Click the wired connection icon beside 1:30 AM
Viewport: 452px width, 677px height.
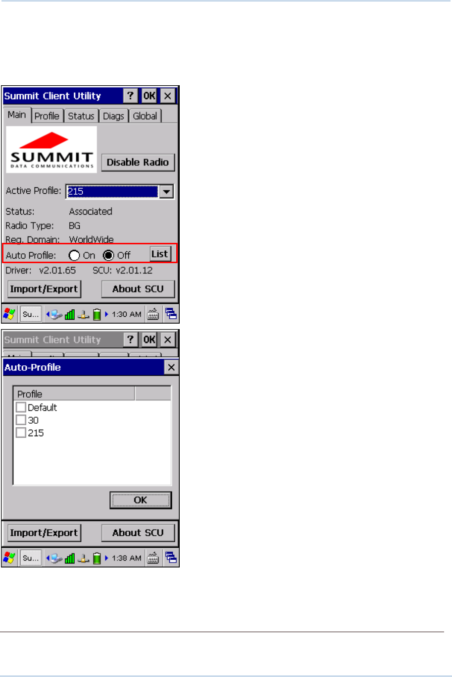point(84,314)
